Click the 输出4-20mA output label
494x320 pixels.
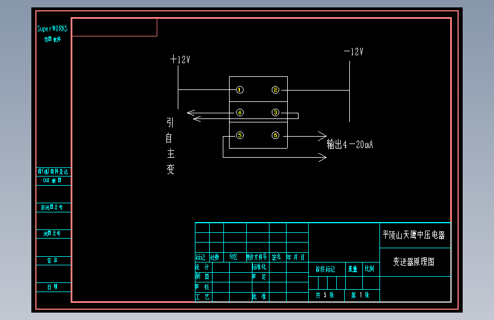[350, 145]
